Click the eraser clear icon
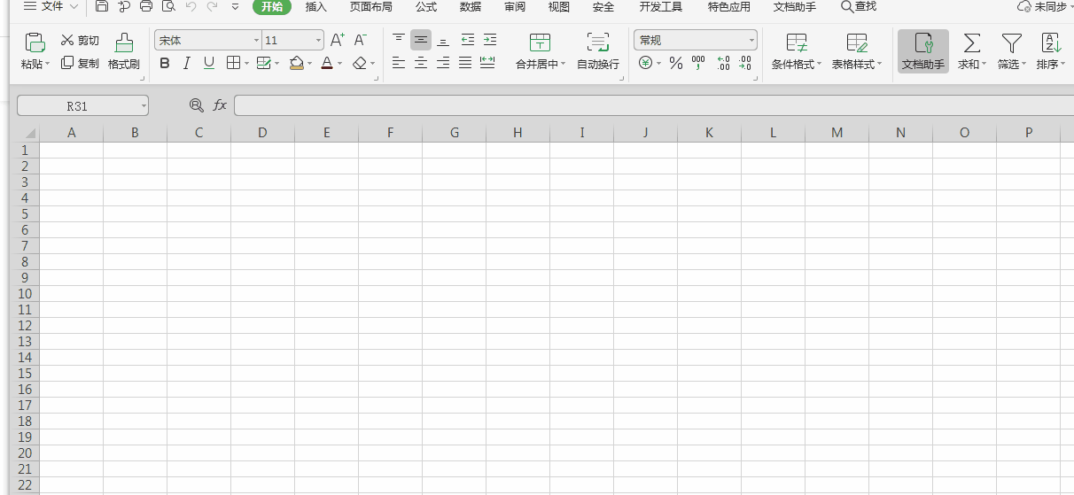The width and height of the screenshot is (1074, 495). pyautogui.click(x=359, y=63)
